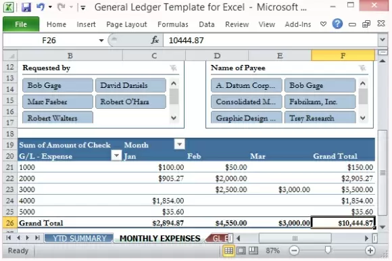
Task: Toggle Graphic Design payee slicer item
Action: click(247, 117)
